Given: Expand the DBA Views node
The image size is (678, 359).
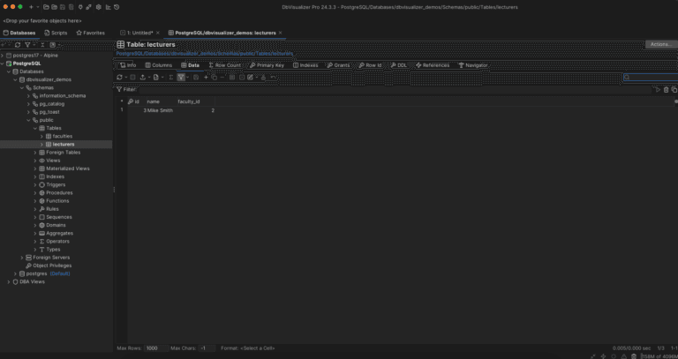Looking at the screenshot, I should [8, 281].
